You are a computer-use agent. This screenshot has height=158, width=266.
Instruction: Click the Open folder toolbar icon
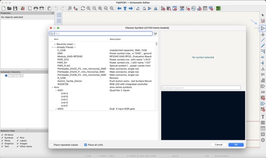(9, 8)
